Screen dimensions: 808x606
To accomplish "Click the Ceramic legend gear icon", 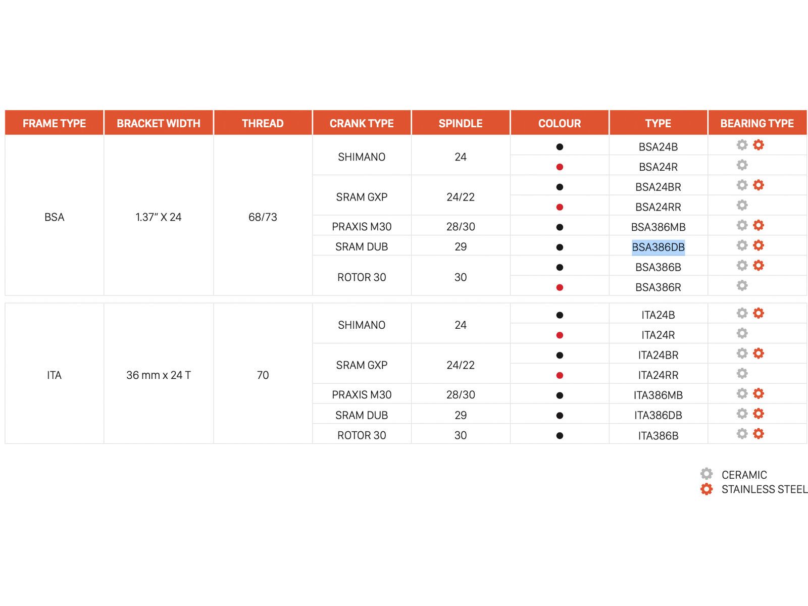I will [x=706, y=474].
